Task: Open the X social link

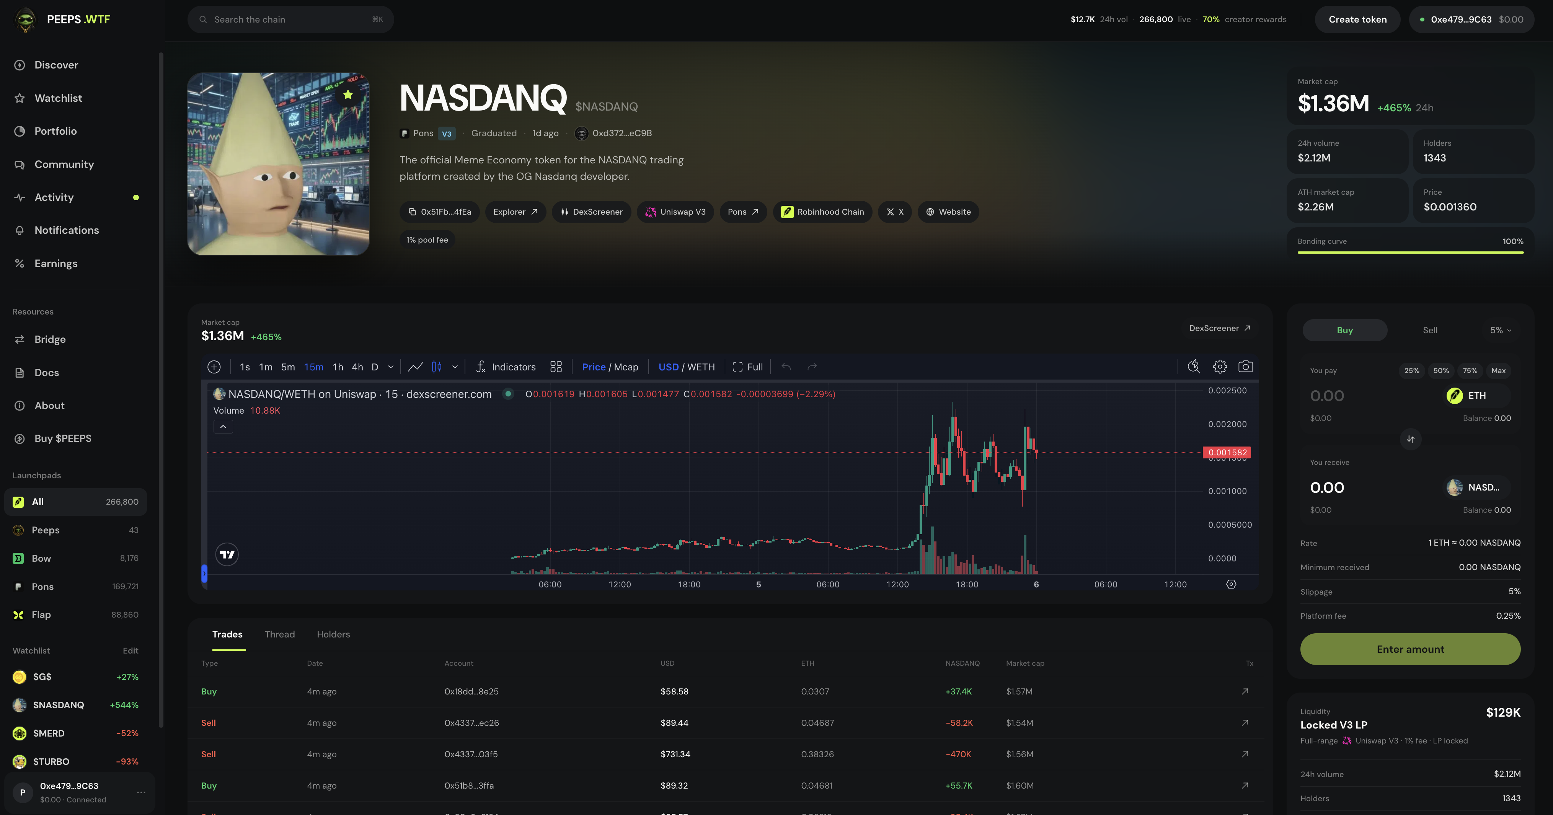Action: 895,212
